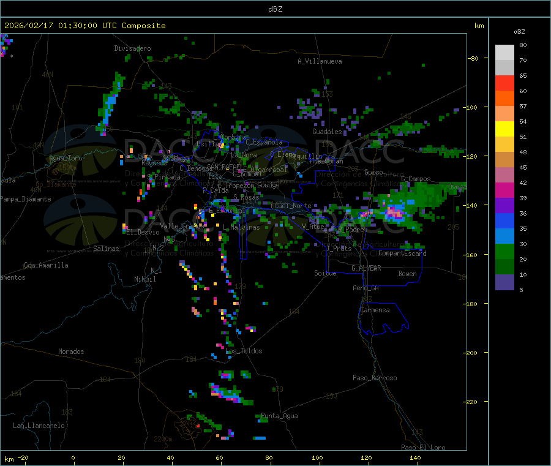Viewport: 551px width, 466px height.
Task: Click the Bowen map label
Action: (x=407, y=274)
